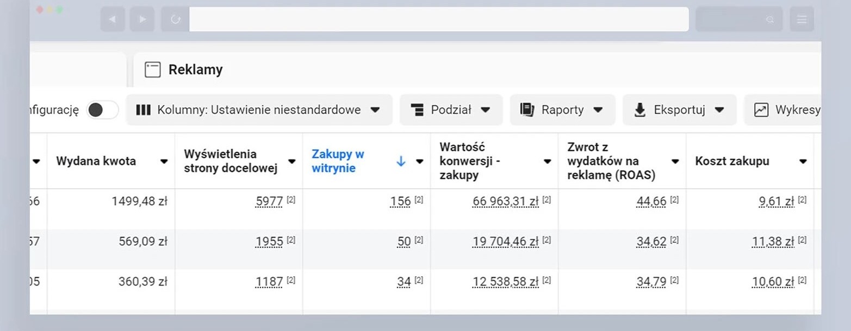This screenshot has height=331, width=851.
Task: Expand the Wydana kwota column menu arrow
Action: [x=164, y=162]
